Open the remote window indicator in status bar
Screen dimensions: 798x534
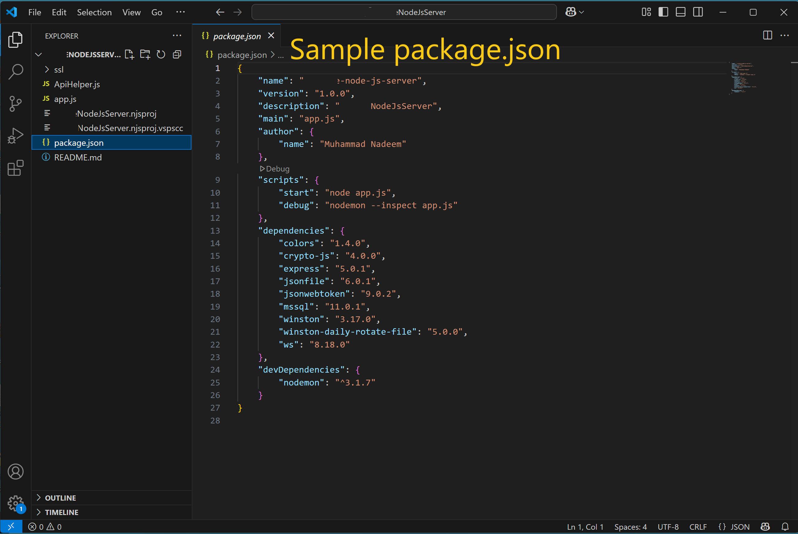(11, 527)
